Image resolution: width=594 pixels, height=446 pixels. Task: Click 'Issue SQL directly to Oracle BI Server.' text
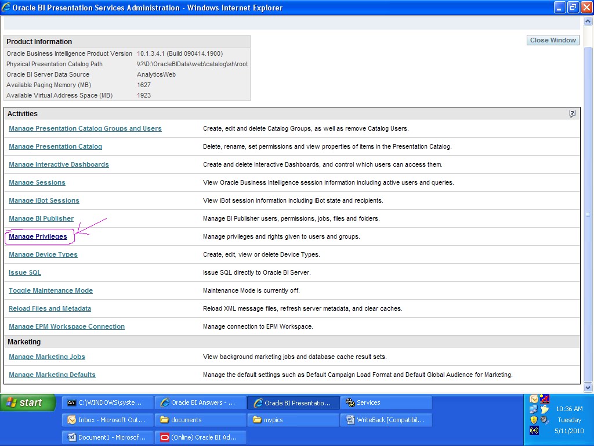257,273
